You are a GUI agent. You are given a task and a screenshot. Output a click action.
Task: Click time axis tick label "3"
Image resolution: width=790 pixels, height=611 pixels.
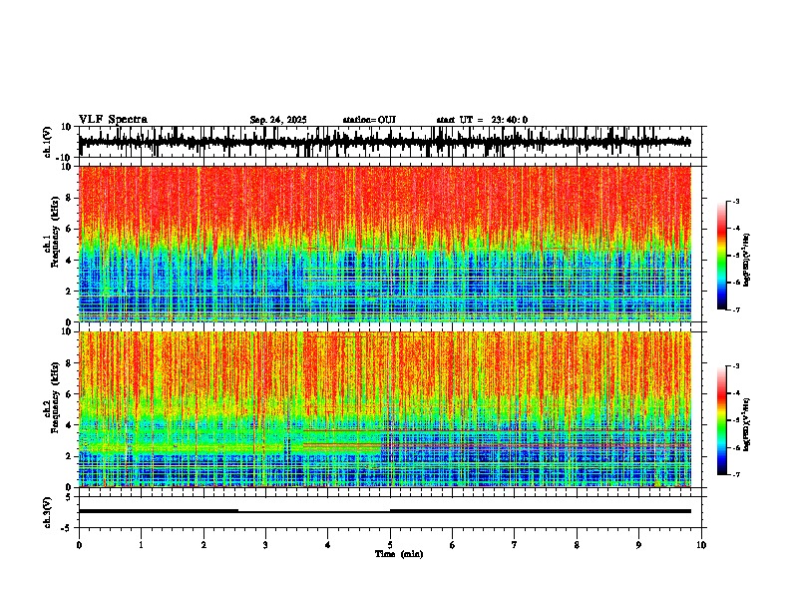[265, 545]
